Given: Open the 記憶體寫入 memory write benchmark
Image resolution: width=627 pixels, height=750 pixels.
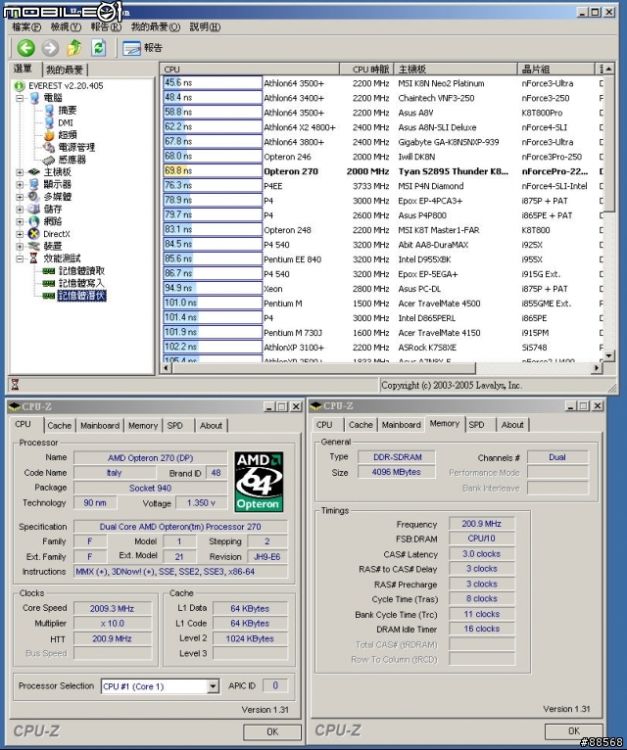Looking at the screenshot, I should tap(81, 283).
